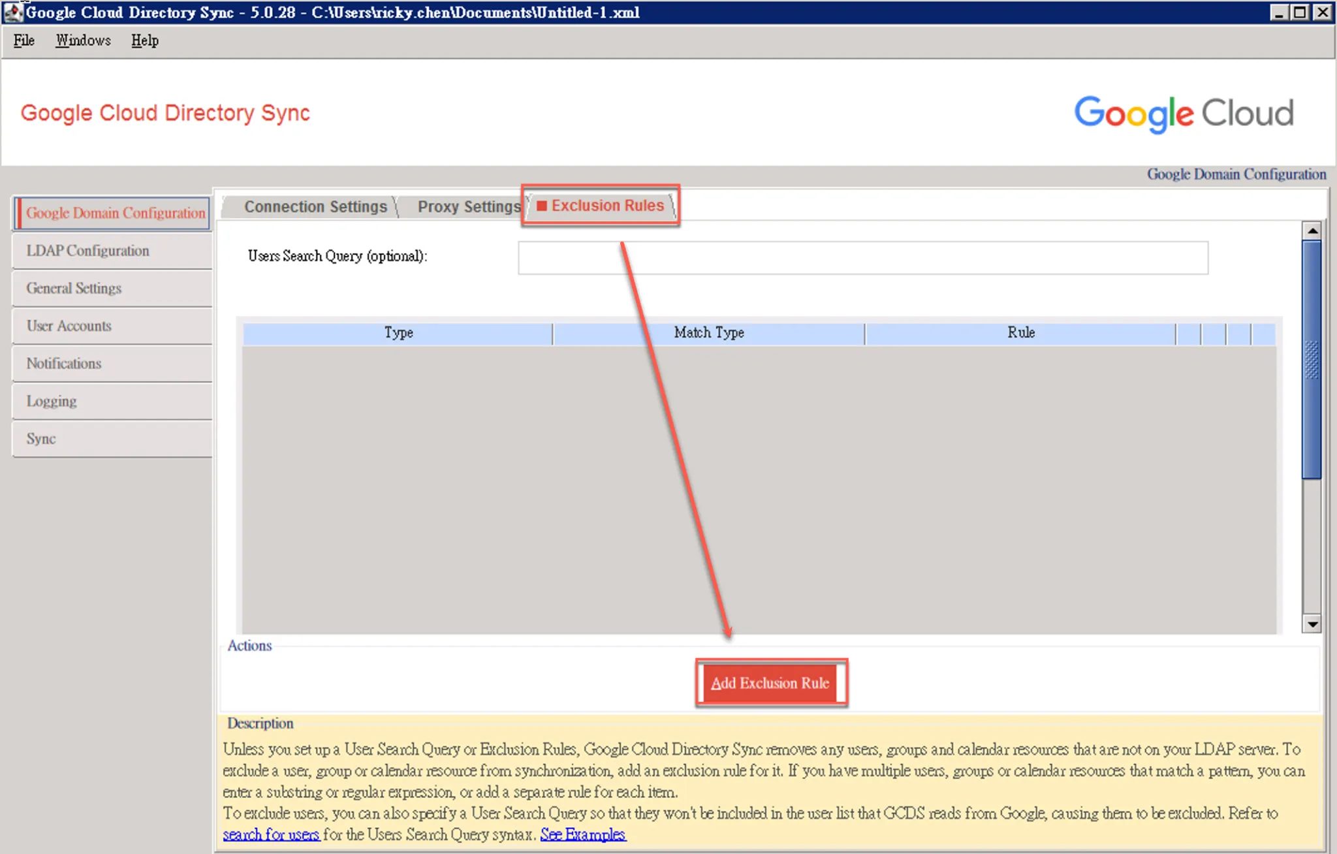Click the Google Cloud logo
Viewport: 1337px width, 854px height.
(x=1184, y=114)
